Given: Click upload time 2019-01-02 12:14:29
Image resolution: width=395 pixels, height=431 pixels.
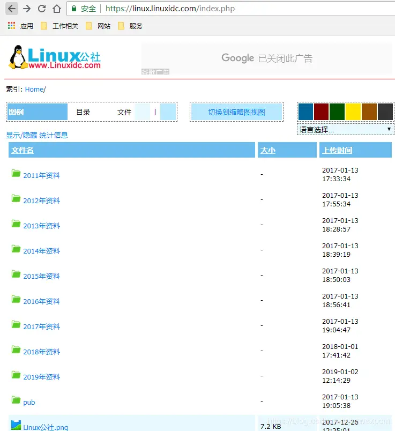Looking at the screenshot, I should [340, 376].
